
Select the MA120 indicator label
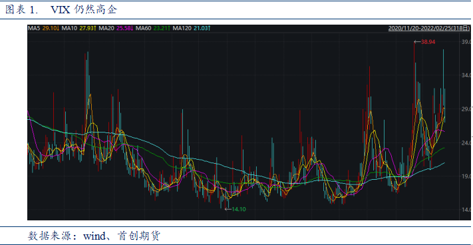182,28
